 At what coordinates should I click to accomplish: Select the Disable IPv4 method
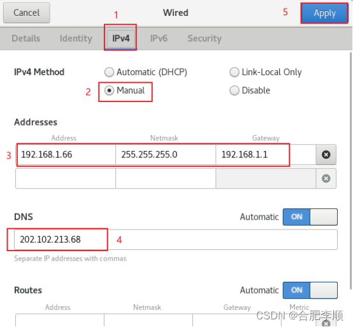(x=250, y=91)
